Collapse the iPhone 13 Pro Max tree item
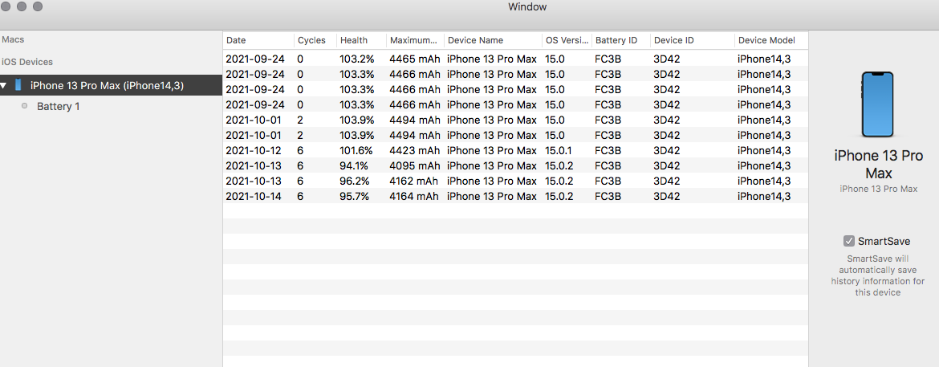 pyautogui.click(x=5, y=85)
